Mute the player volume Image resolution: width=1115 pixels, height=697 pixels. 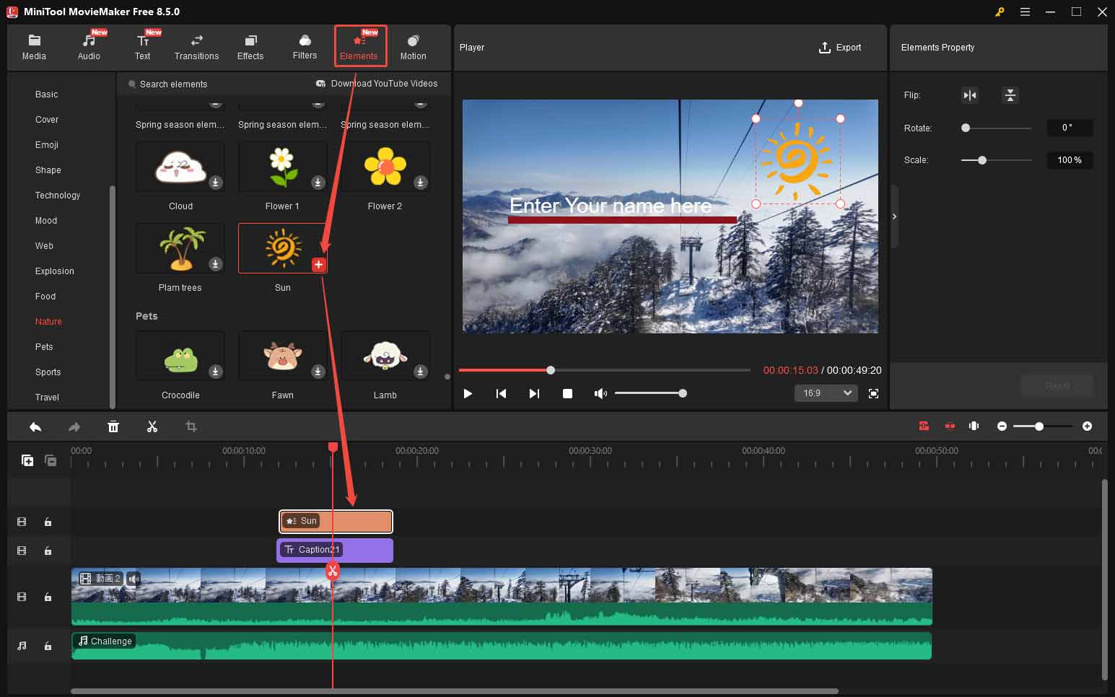pos(600,393)
